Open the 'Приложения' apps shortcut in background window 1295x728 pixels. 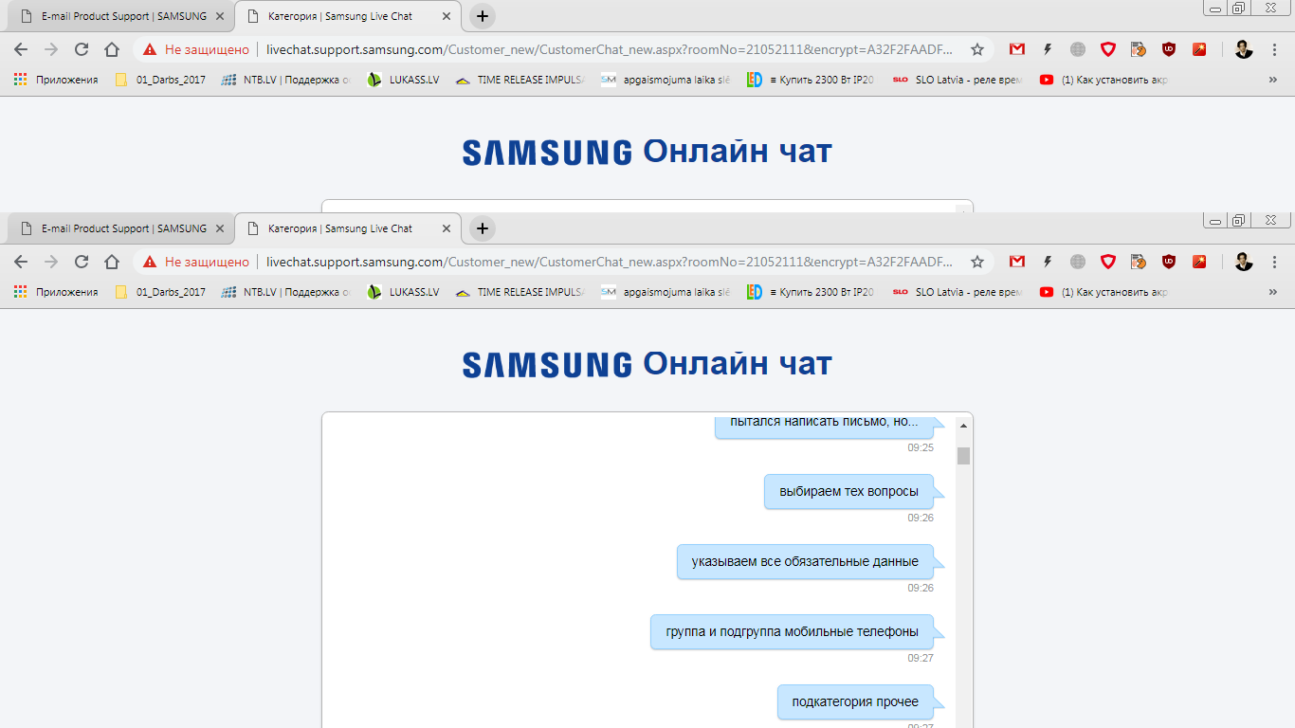pos(56,80)
